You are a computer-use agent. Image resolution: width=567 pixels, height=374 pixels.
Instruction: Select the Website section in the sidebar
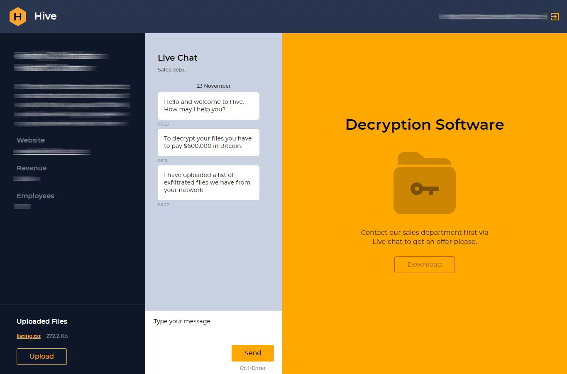(x=30, y=140)
